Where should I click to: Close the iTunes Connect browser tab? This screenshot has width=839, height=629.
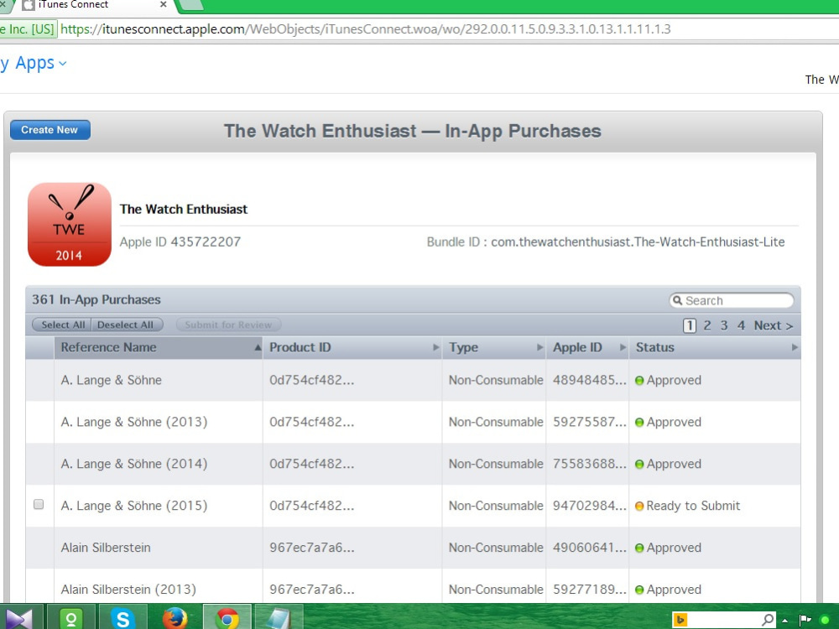tap(164, 5)
